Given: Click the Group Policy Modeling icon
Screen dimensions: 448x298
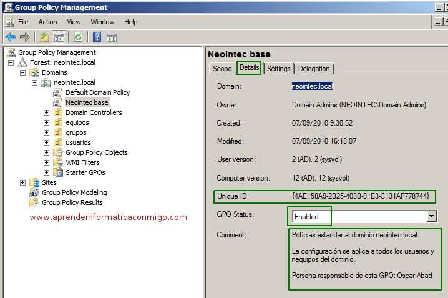Looking at the screenshot, I should point(34,192).
